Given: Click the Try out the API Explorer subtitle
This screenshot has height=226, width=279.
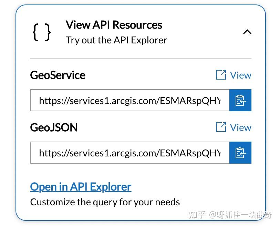Looking at the screenshot, I should click(x=116, y=40).
